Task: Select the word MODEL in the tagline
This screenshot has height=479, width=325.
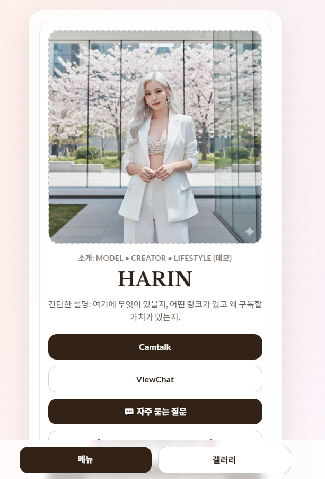Action: pos(109,258)
